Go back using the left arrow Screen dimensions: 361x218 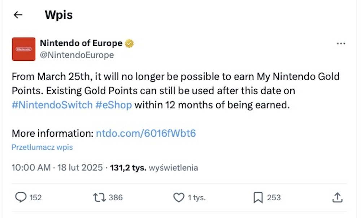click(18, 15)
